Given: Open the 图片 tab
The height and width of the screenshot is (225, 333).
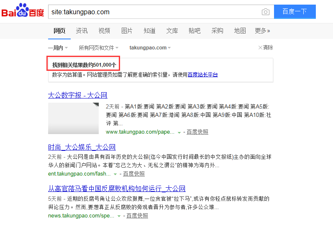Looking at the screenshot, I should click(127, 31).
